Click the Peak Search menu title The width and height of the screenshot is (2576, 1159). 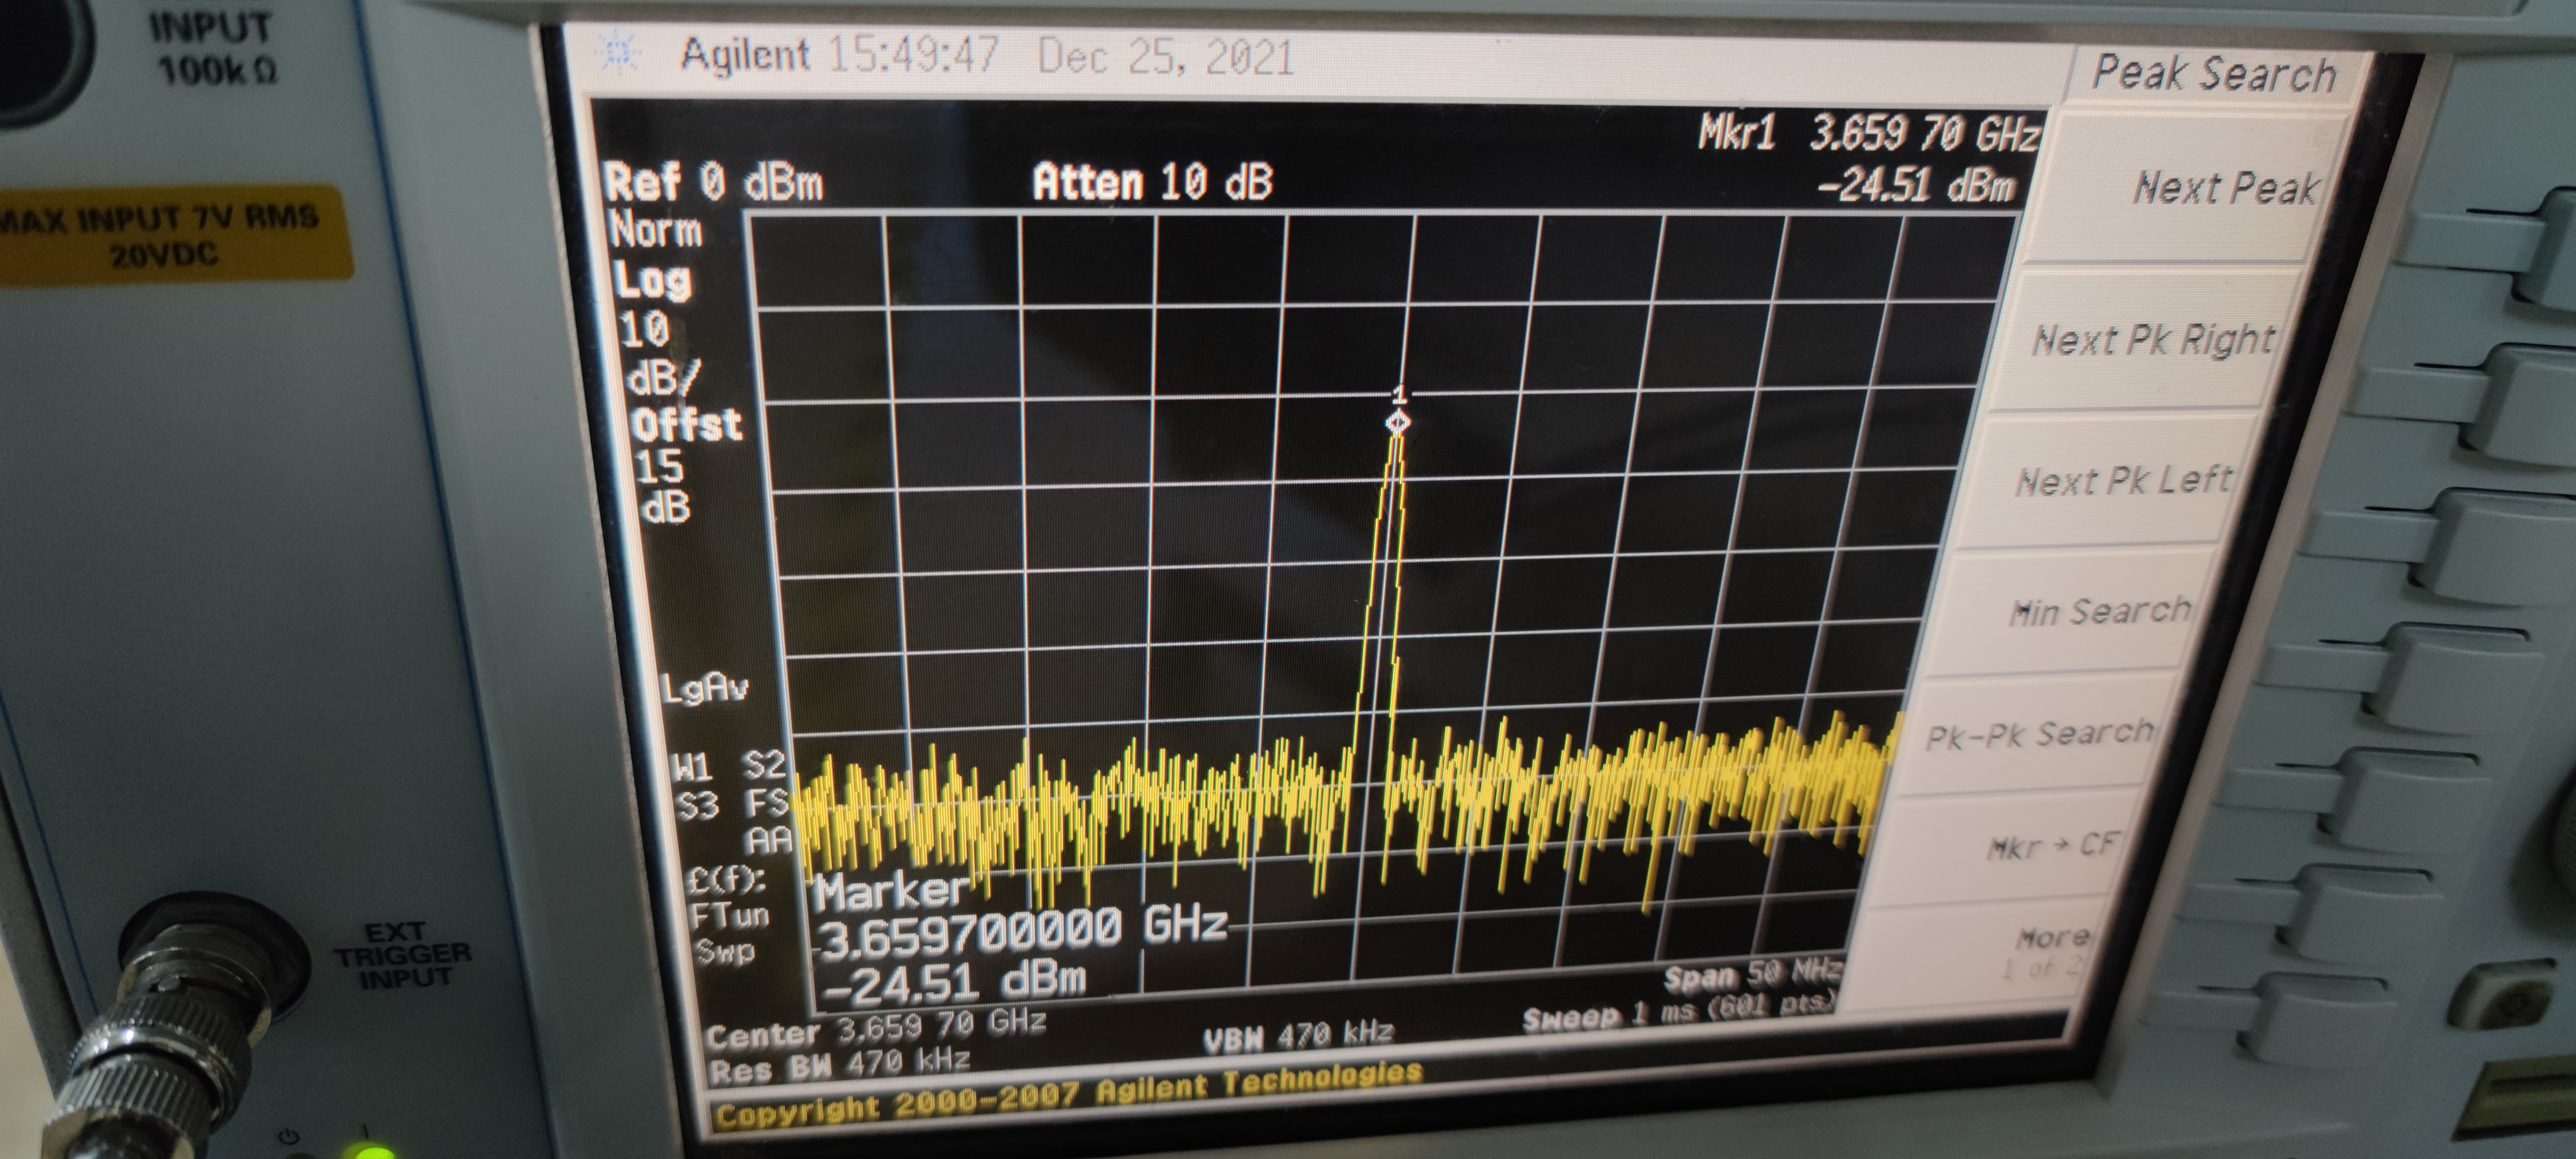pos(2214,73)
